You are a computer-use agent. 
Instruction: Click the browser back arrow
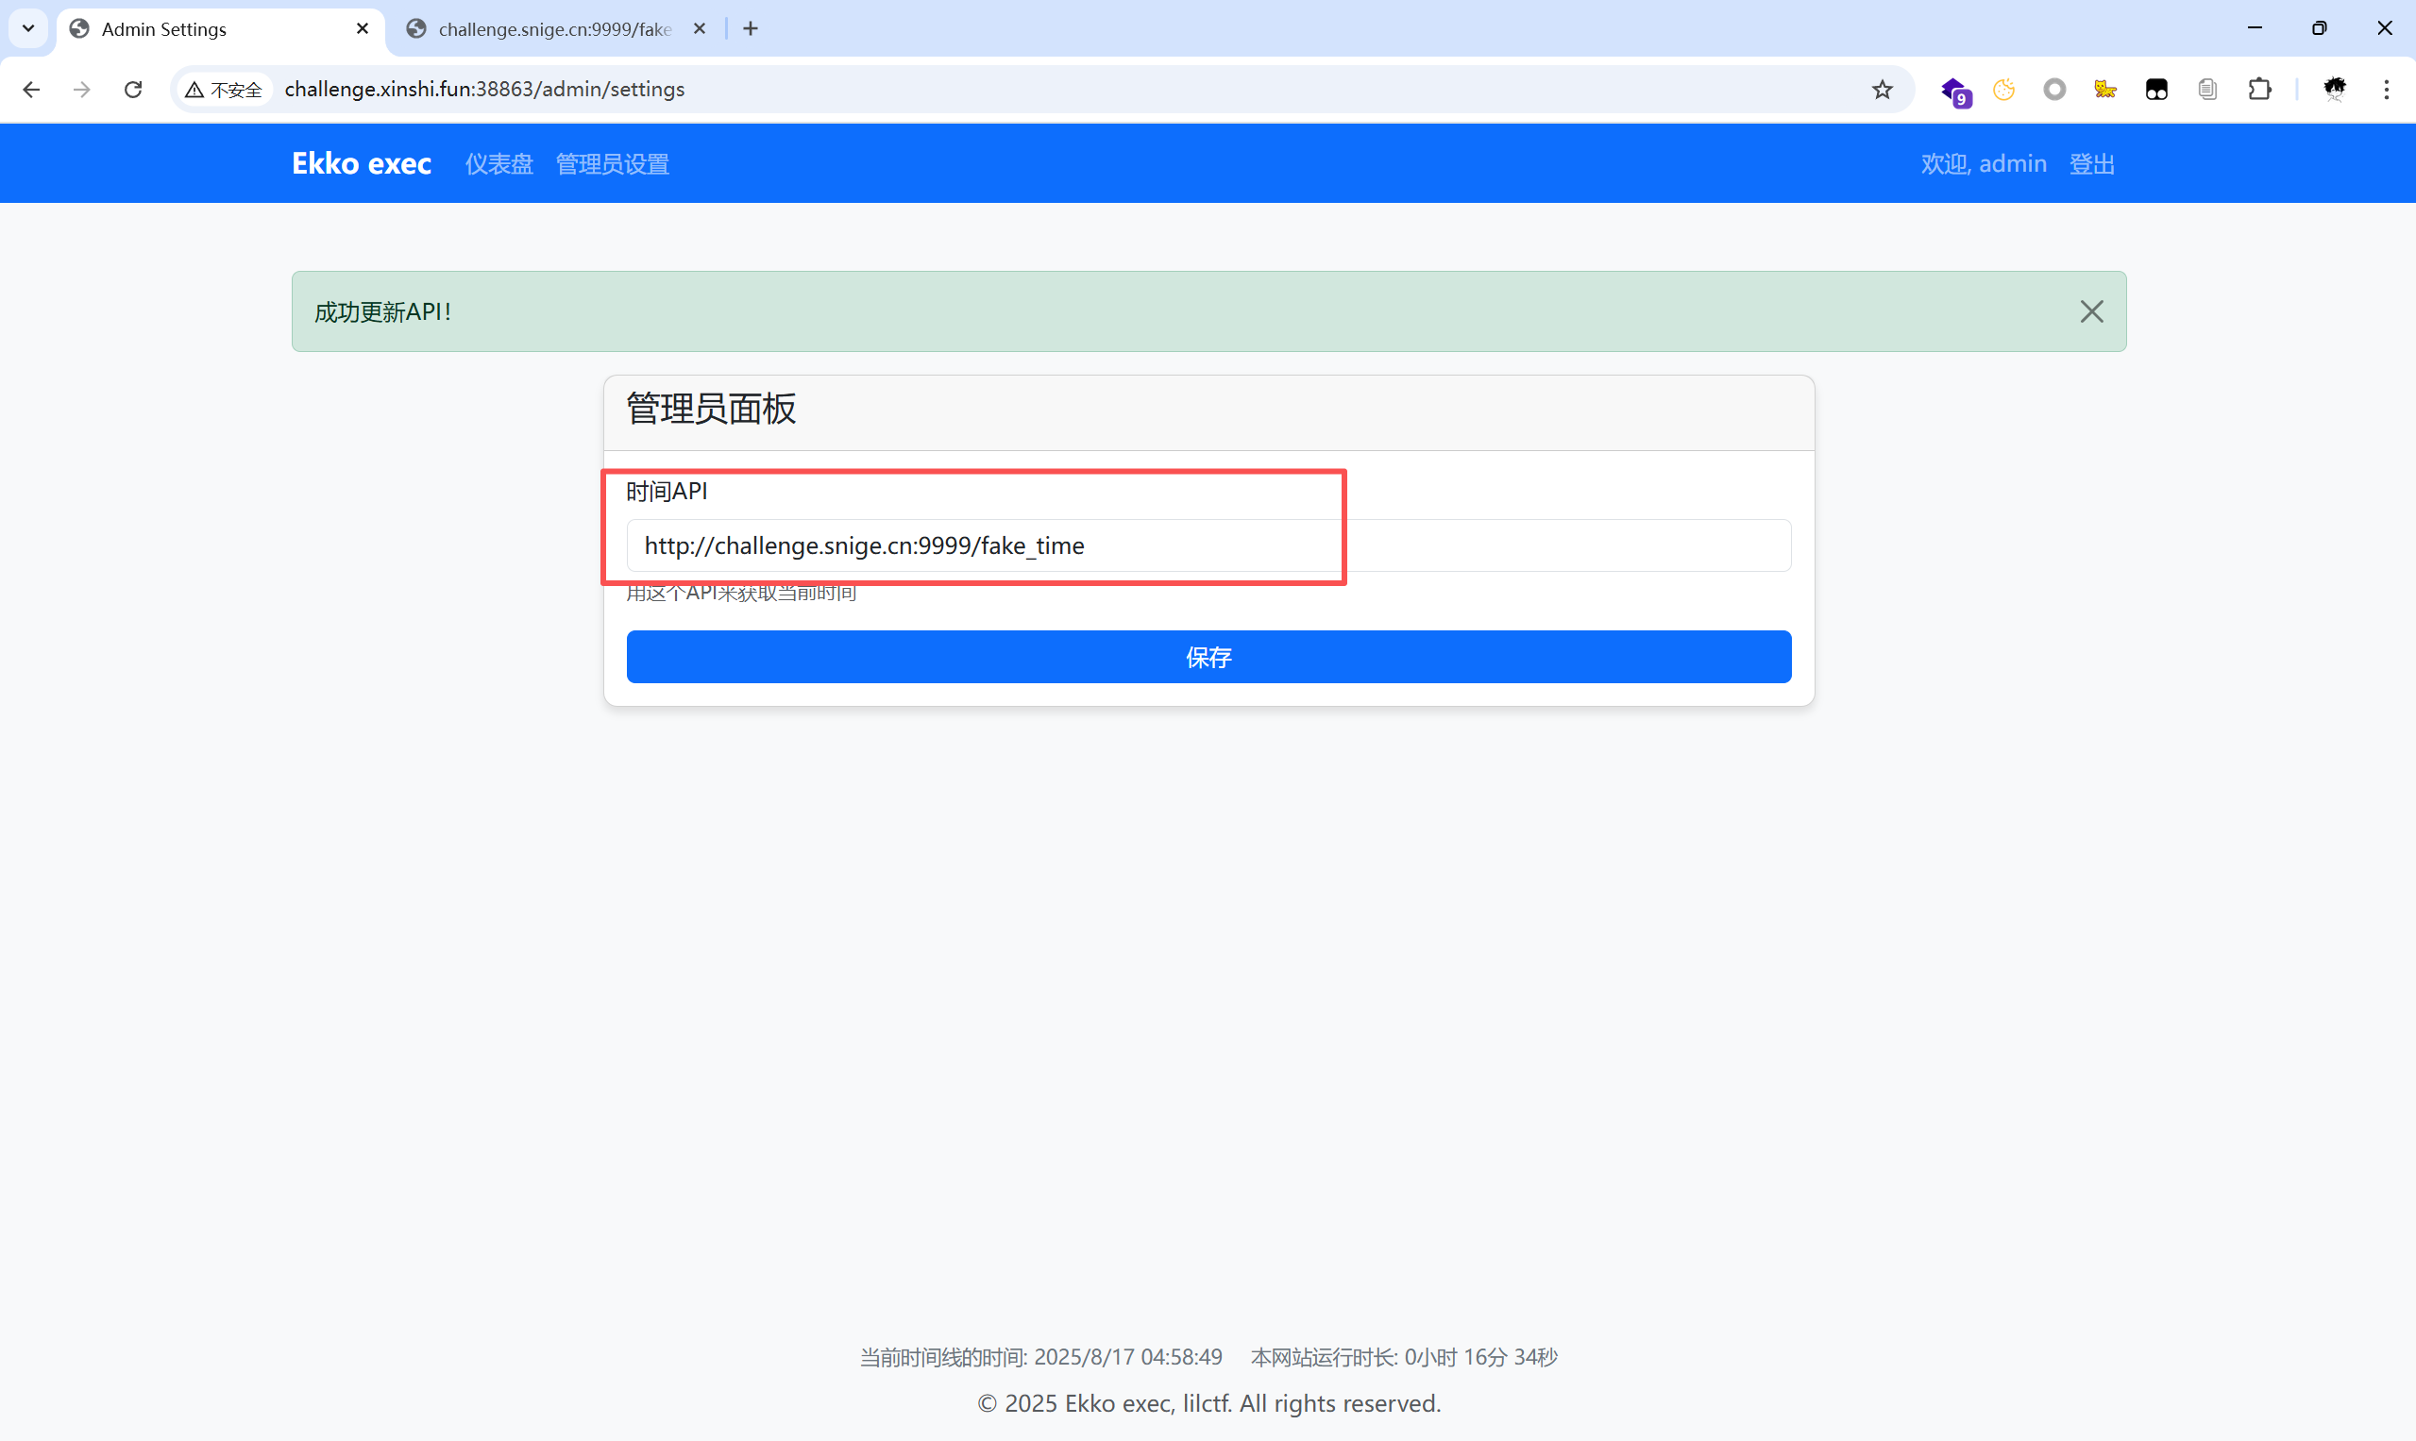click(31, 90)
